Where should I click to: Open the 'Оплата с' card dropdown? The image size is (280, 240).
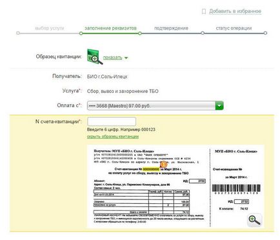tap(155, 106)
